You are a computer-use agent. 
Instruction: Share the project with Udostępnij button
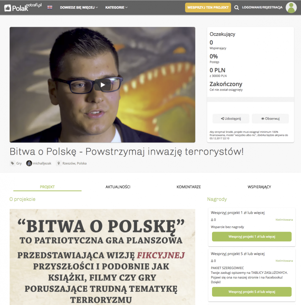(x=231, y=119)
